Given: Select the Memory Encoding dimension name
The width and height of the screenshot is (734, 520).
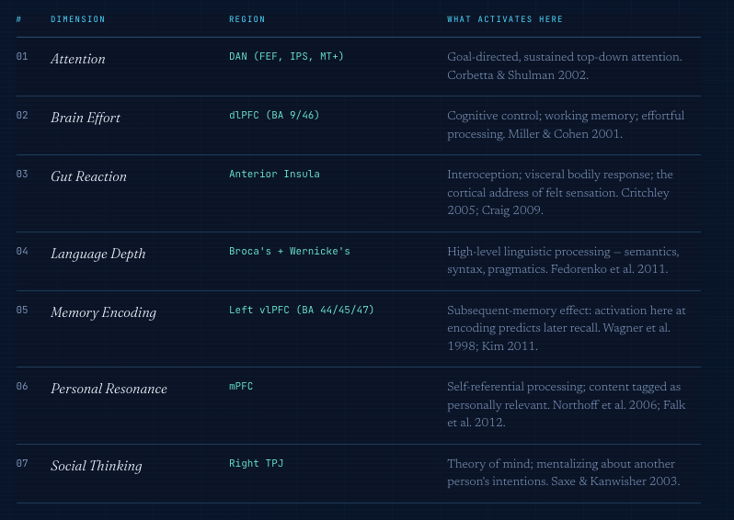Looking at the screenshot, I should tap(103, 313).
